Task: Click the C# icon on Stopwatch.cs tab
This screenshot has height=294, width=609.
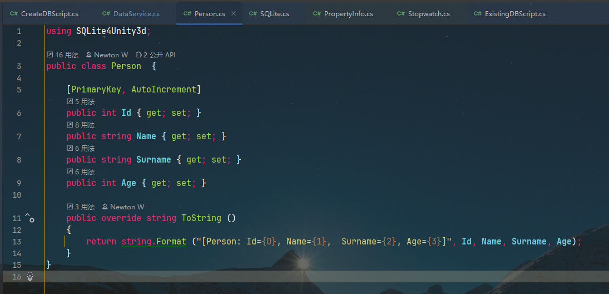Action: click(401, 13)
